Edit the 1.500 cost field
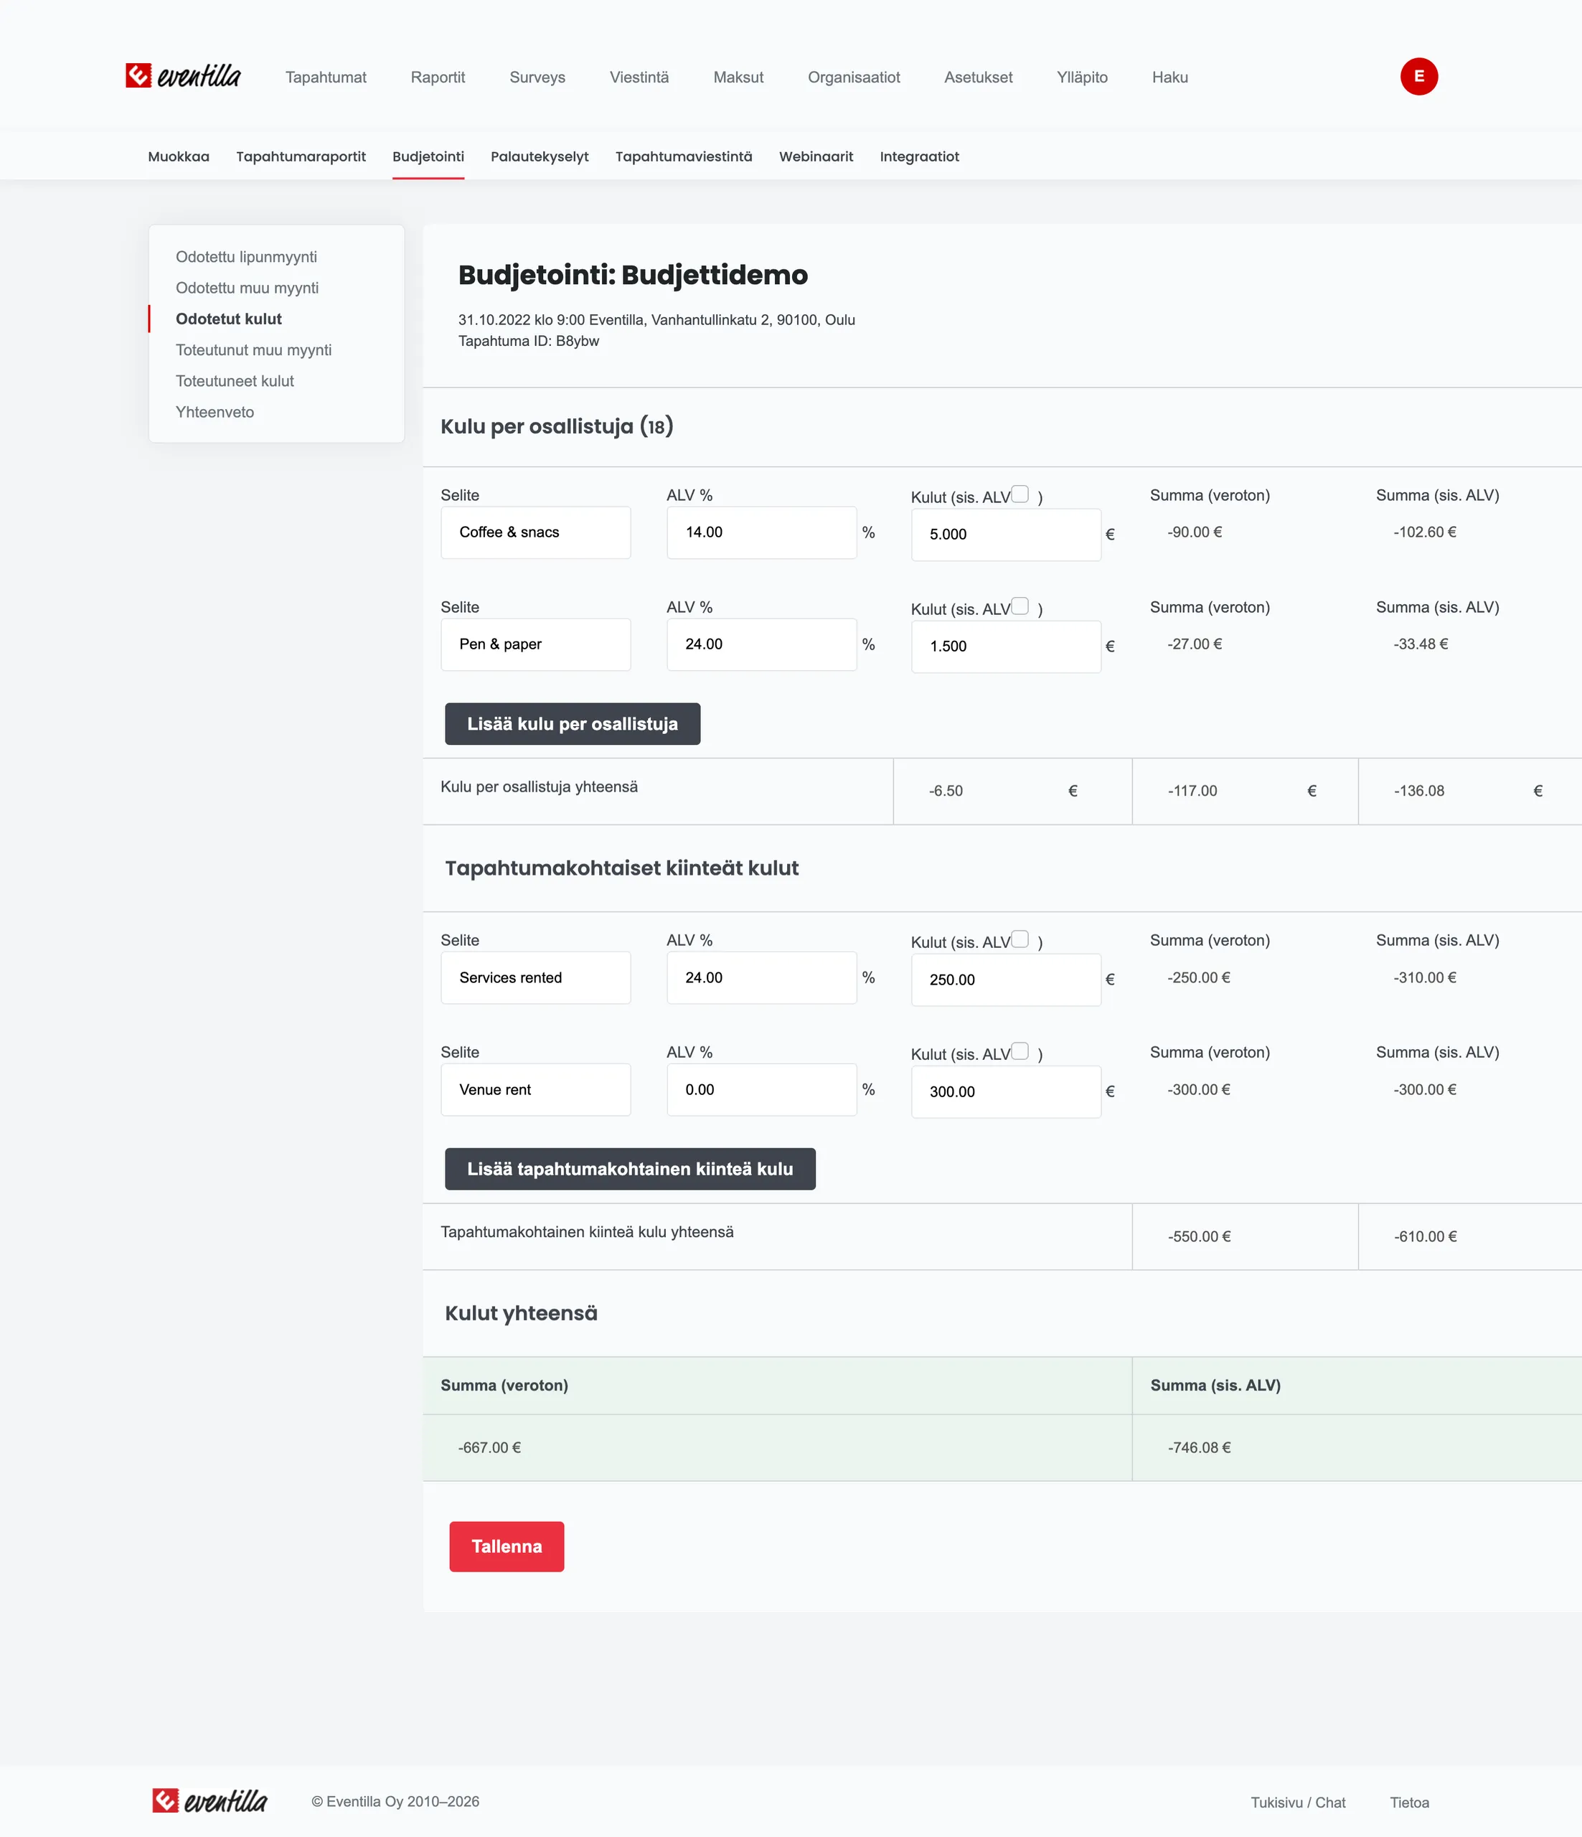Viewport: 1582px width, 1837px height. [1006, 647]
